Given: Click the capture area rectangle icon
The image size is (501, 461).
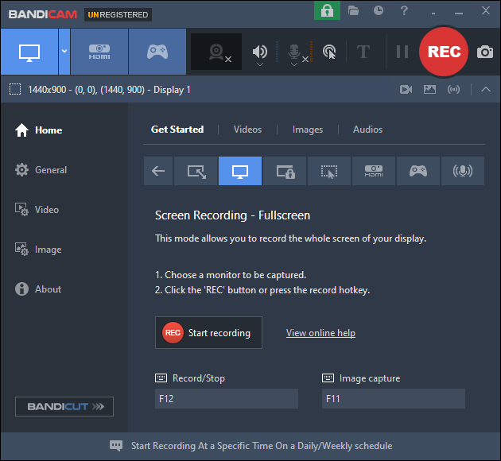Looking at the screenshot, I should pos(15,89).
